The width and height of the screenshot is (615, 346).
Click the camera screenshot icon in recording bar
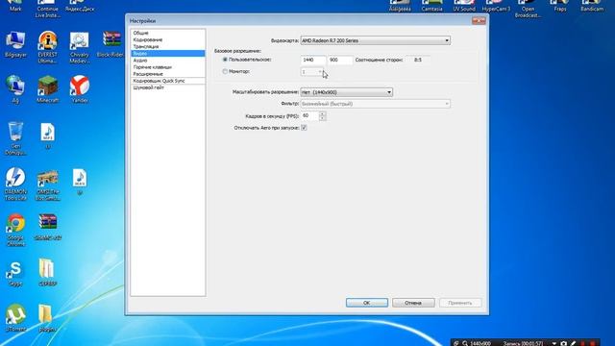pos(564,343)
